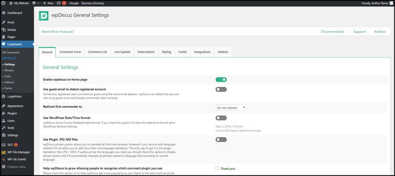
Task: Click the plus New content icon
Action: (44, 3)
